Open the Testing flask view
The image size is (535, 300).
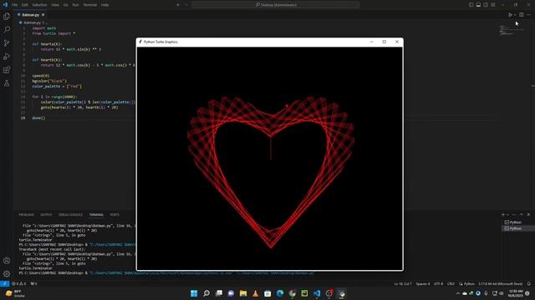pyautogui.click(x=7, y=83)
